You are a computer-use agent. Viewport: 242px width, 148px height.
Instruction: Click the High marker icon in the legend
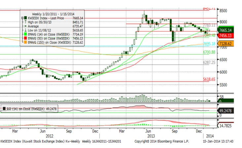(25, 22)
